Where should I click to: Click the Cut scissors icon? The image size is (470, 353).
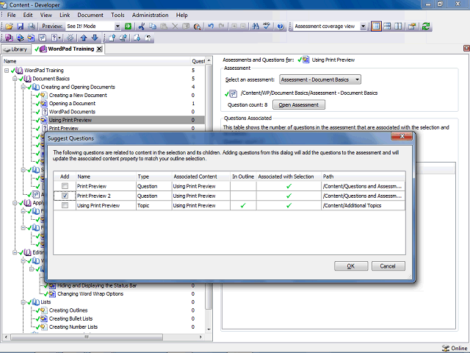point(142,26)
